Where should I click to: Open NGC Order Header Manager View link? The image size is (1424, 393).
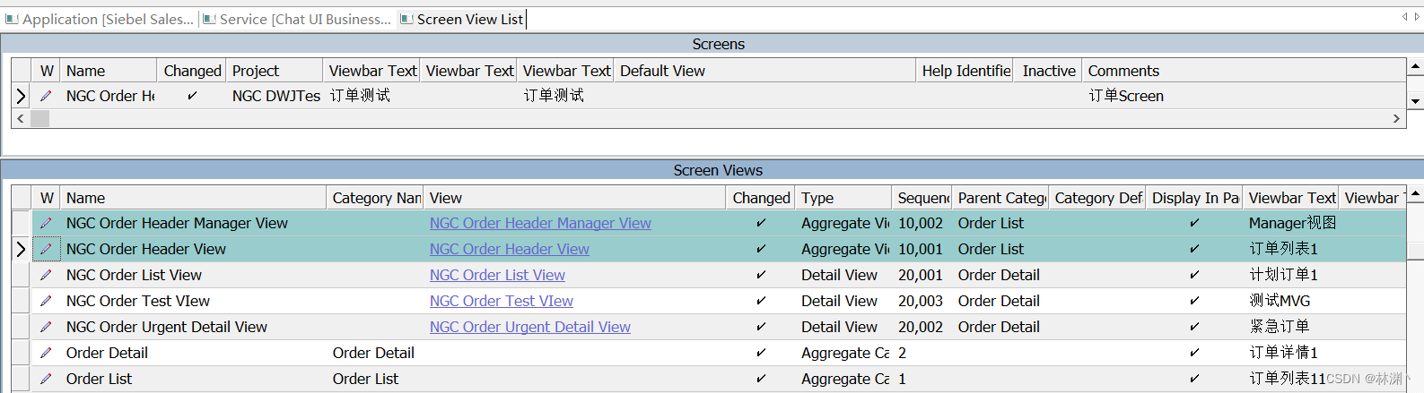(540, 223)
